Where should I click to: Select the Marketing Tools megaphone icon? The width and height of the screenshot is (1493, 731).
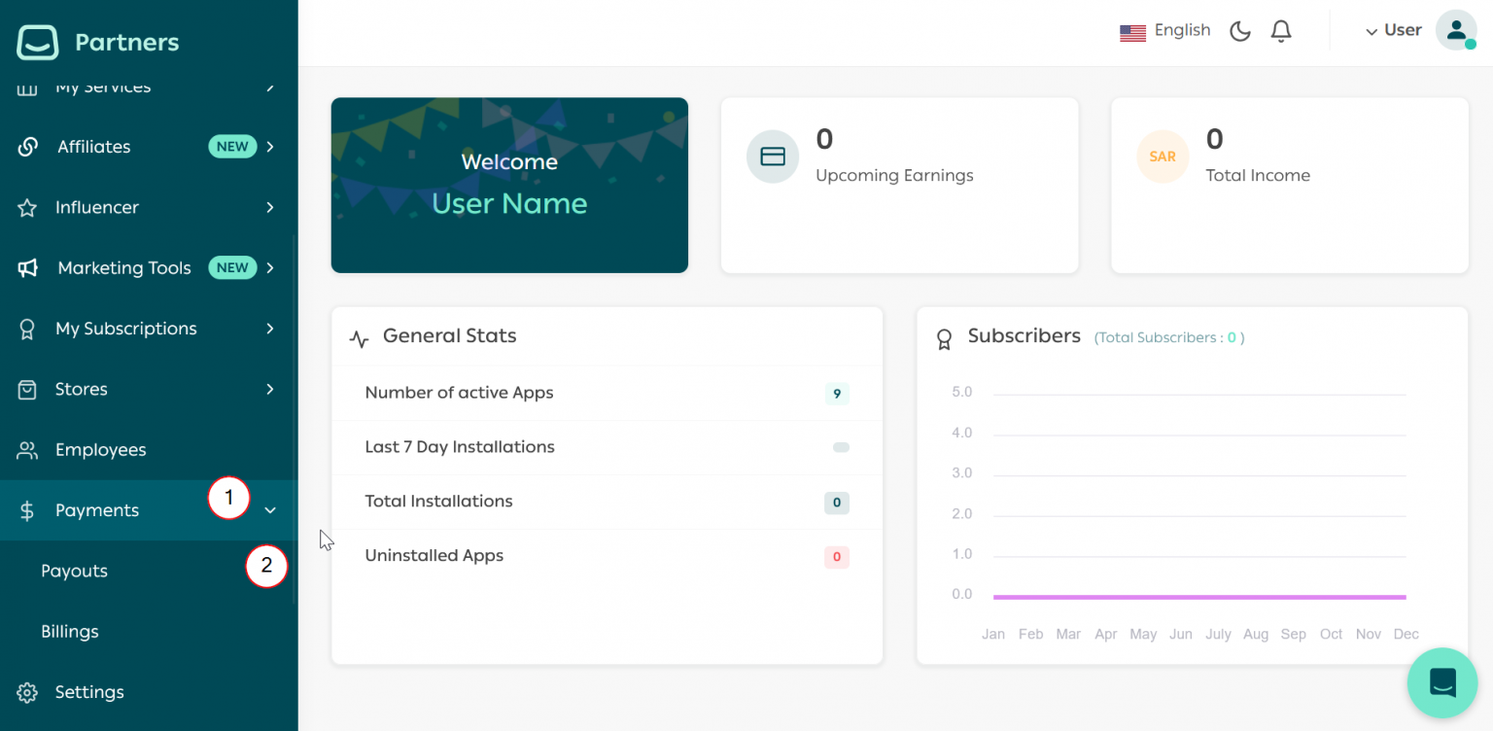[x=28, y=268]
